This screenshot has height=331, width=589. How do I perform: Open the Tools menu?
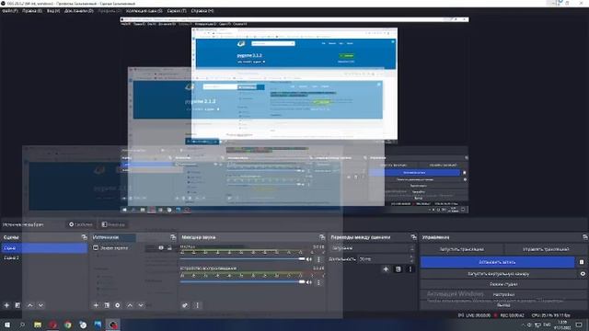(177, 11)
